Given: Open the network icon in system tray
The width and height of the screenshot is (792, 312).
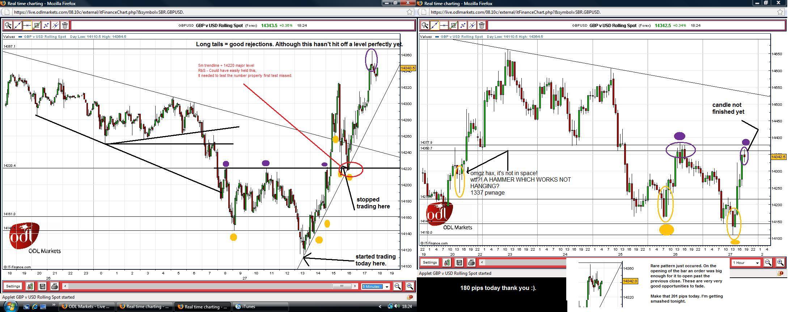Looking at the screenshot, I should pyautogui.click(x=390, y=307).
